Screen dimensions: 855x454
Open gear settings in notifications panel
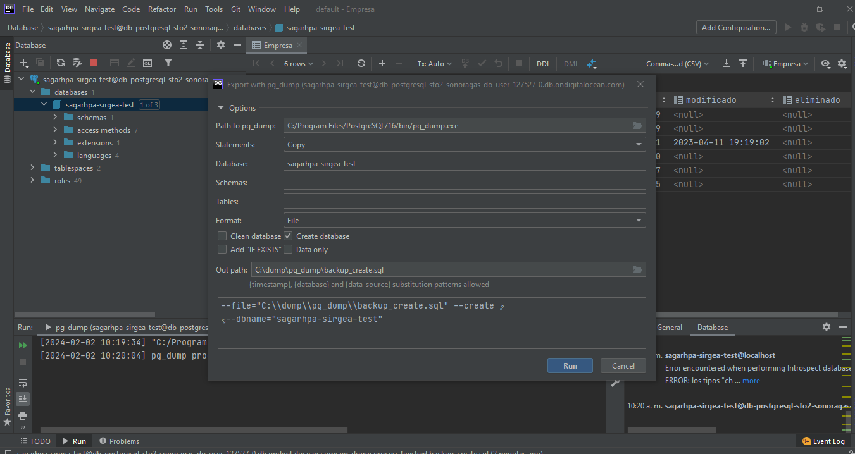click(827, 327)
